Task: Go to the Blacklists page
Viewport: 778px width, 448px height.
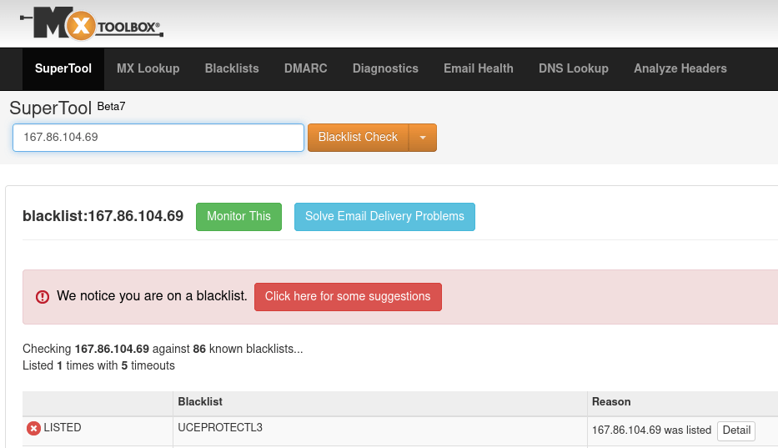Action: pos(232,68)
